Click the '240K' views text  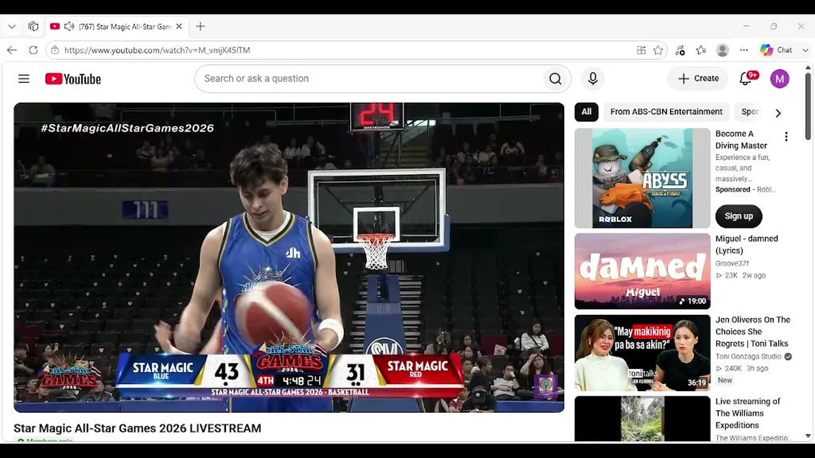(x=735, y=368)
